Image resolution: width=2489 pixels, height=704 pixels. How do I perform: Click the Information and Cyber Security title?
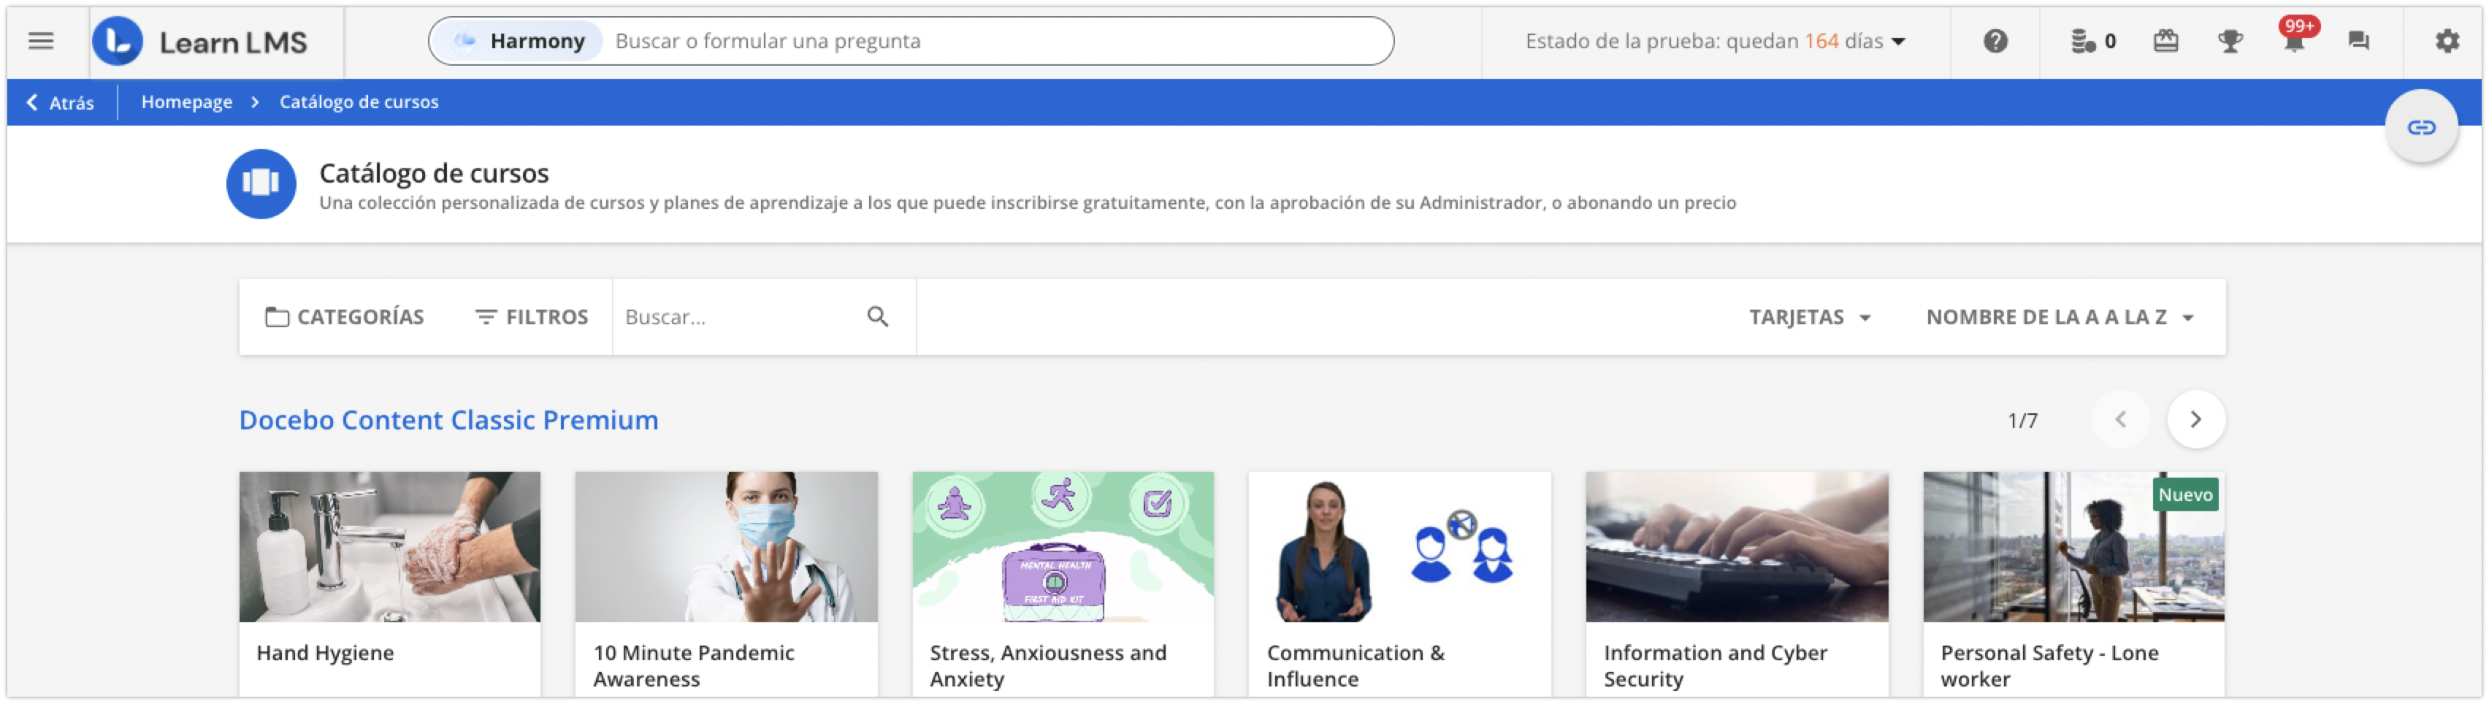[x=1715, y=665]
